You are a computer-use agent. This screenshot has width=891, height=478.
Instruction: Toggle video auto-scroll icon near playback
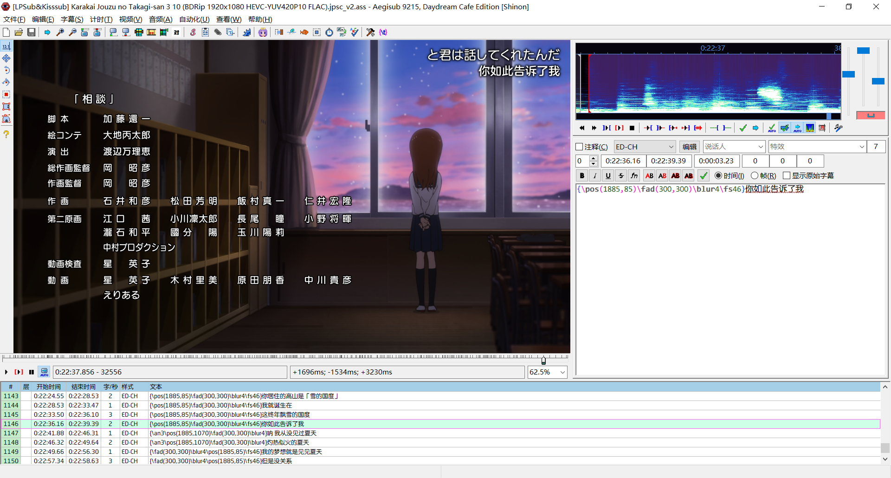(x=44, y=372)
